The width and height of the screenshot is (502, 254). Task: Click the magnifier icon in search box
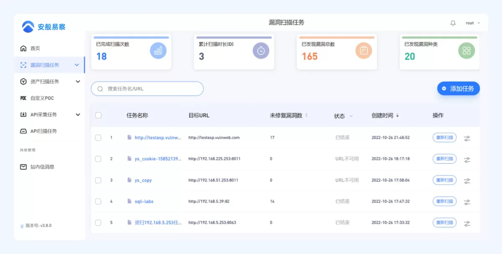[x=100, y=89]
